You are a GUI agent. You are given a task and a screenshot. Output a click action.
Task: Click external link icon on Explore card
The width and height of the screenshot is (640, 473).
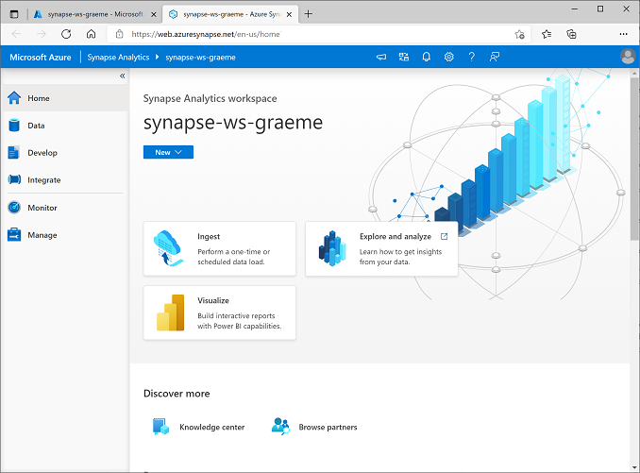[x=444, y=236]
